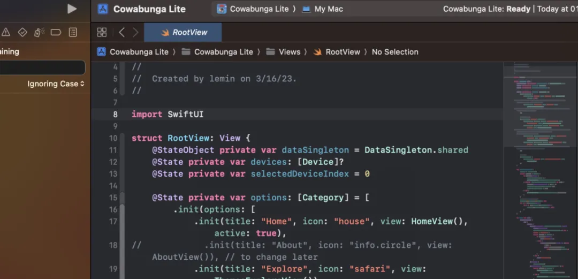Click the Cowabunga Lite app icon in toolbar
This screenshot has width=578, height=279.
pyautogui.click(x=102, y=9)
